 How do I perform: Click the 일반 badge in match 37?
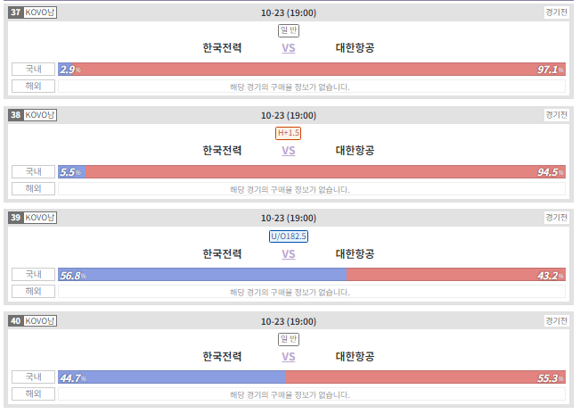coord(289,30)
